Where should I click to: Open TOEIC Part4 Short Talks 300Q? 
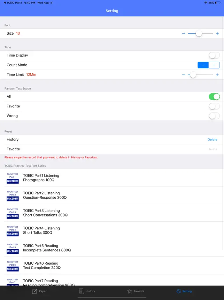(112, 230)
